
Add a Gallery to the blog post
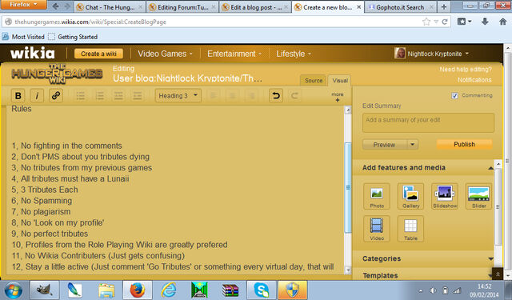click(x=410, y=196)
